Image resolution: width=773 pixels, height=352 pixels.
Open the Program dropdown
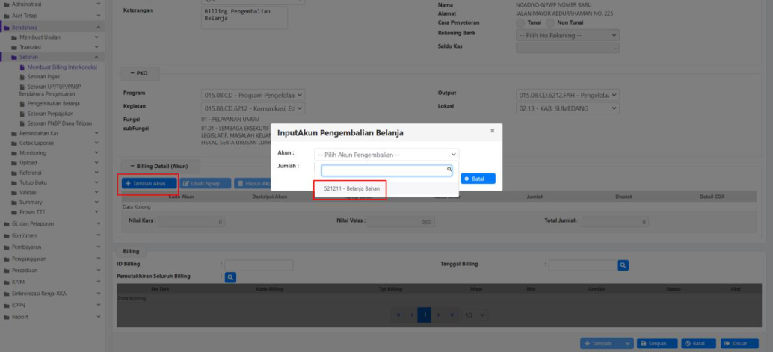click(x=253, y=95)
